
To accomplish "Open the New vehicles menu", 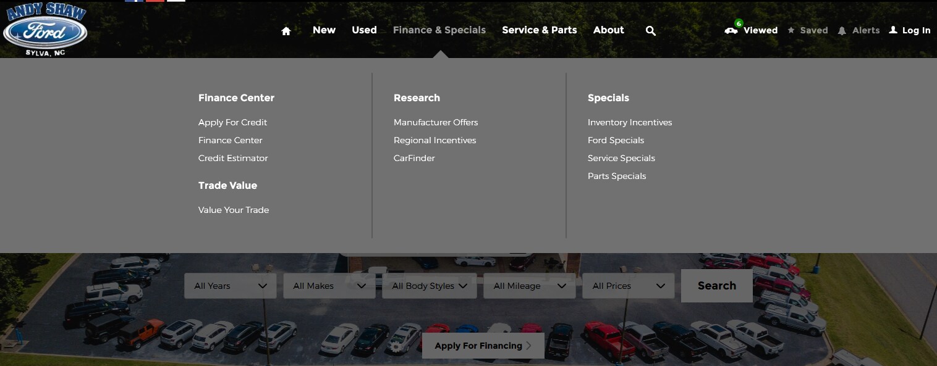I will point(324,30).
